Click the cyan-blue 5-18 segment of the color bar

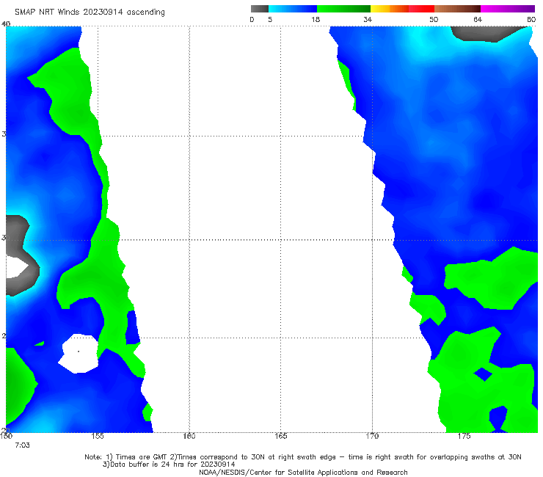coord(293,9)
